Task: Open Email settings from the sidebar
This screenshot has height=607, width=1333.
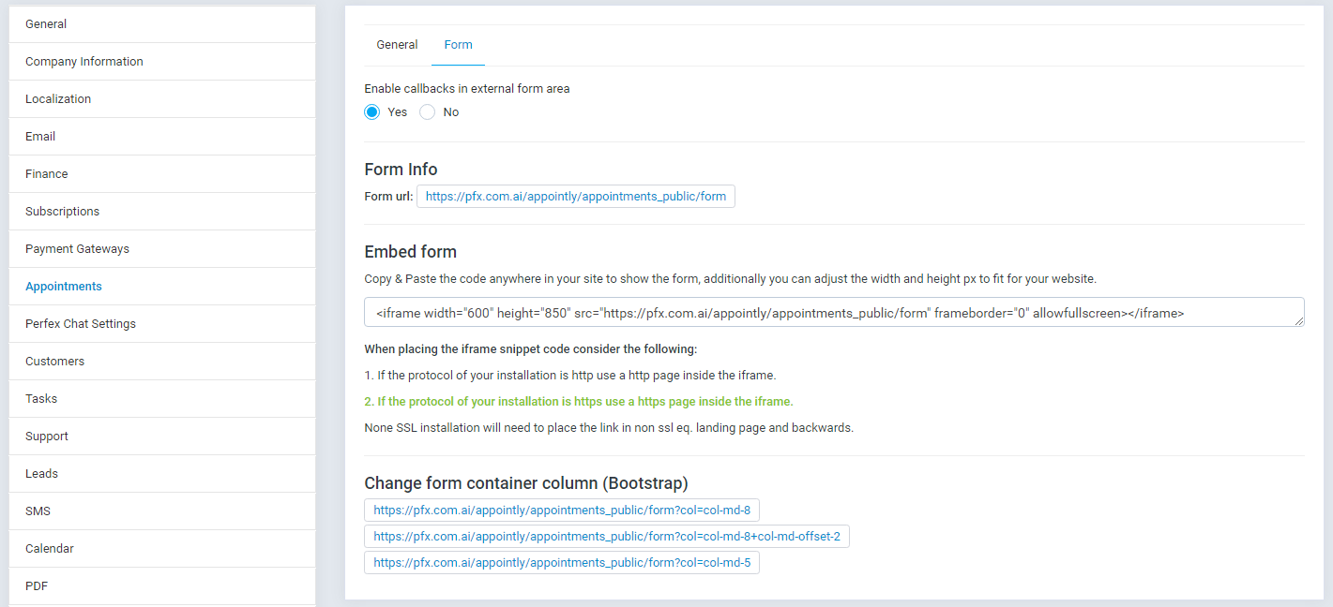Action: [40, 136]
